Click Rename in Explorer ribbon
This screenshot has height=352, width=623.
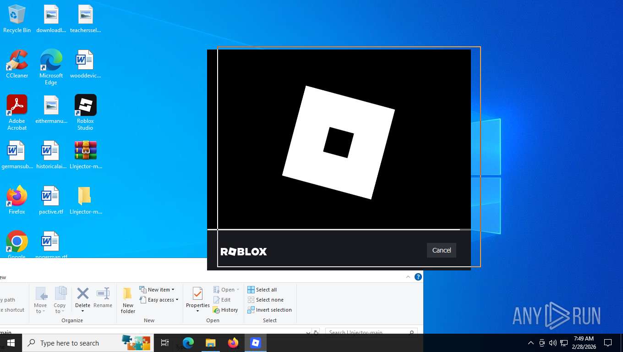coord(103,298)
